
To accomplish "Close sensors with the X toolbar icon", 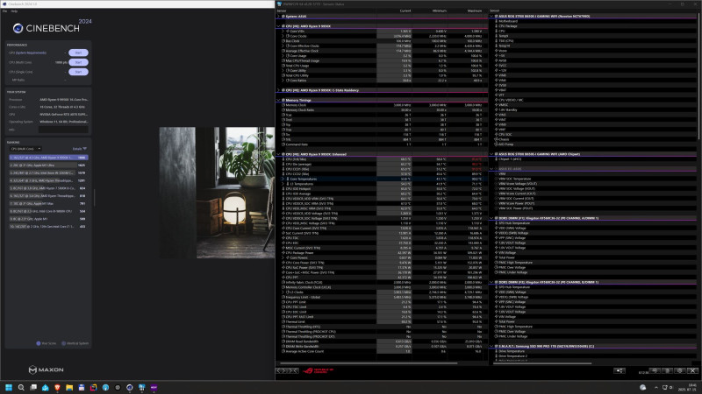I will 692,370.
